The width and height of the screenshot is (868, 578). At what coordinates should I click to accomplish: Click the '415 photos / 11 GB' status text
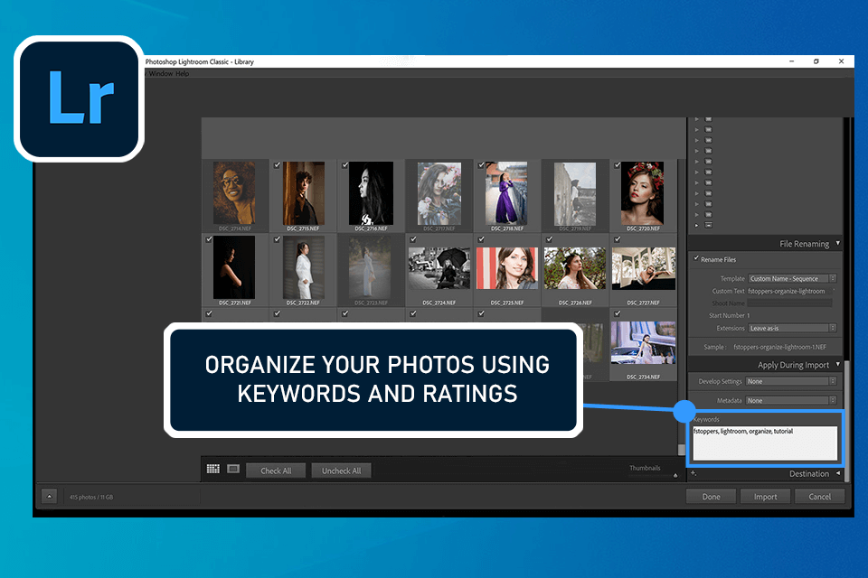pos(91,498)
